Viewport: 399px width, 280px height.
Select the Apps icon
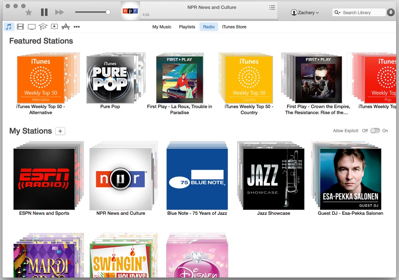pyautogui.click(x=66, y=27)
